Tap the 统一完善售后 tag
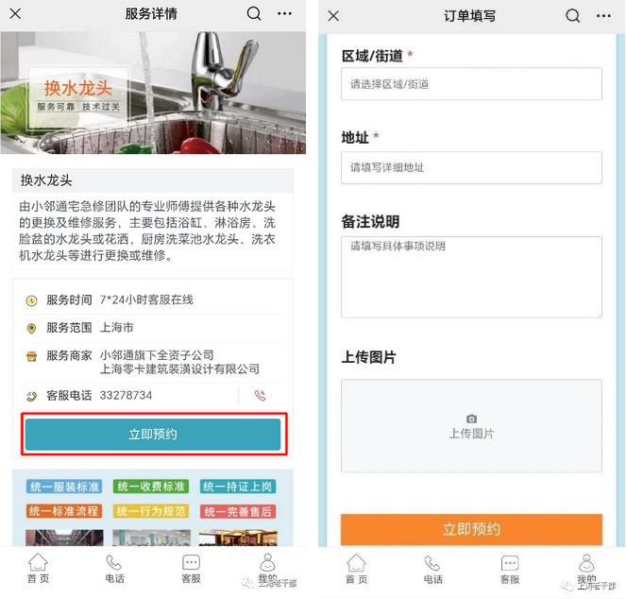Image resolution: width=626 pixels, height=599 pixels. pos(238,511)
